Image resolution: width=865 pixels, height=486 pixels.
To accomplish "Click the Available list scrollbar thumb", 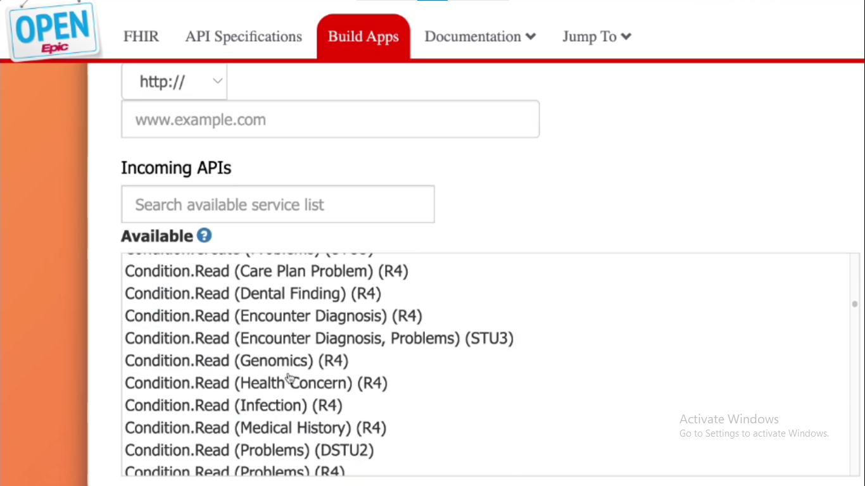I will coord(854,304).
